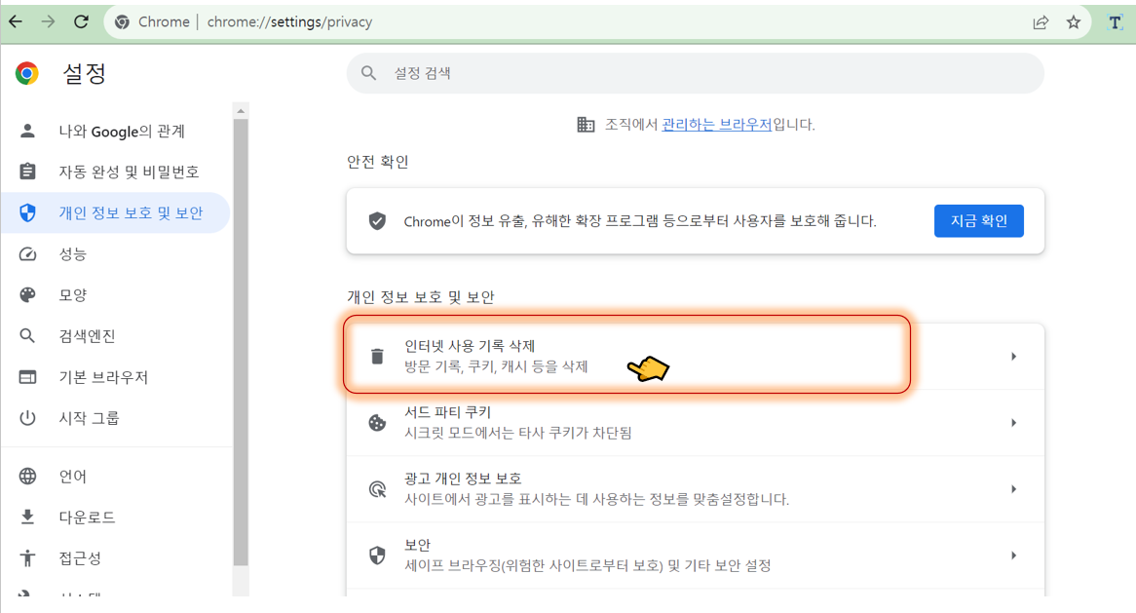Expand 서드 파티 쿠키 using its arrow
This screenshot has height=613, width=1136.
(x=1014, y=422)
